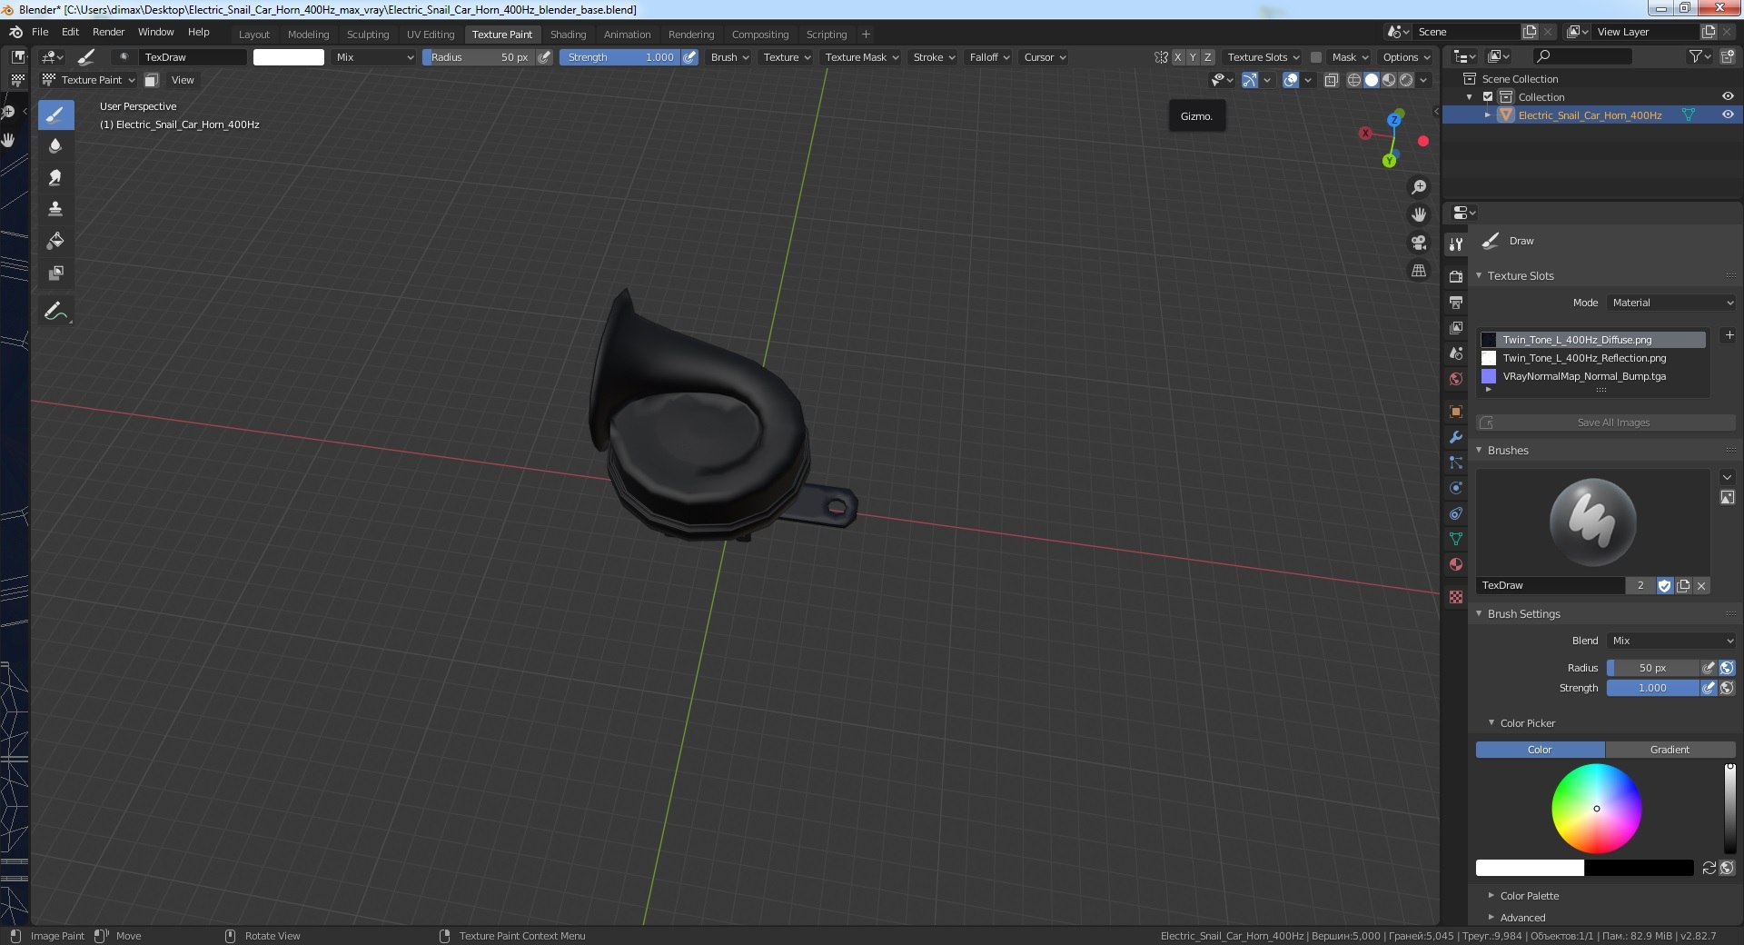Screen dimensions: 1744x945
Task: Select the Annotate tool
Action: click(x=55, y=312)
